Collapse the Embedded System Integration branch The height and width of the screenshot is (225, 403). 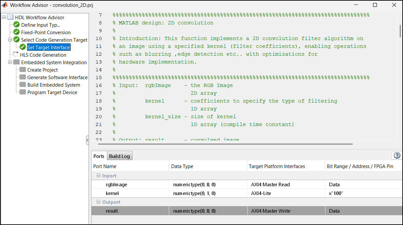(x=11, y=62)
